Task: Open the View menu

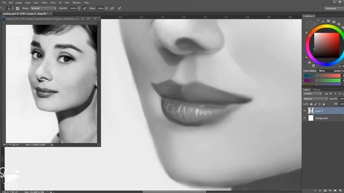Action: (x=67, y=3)
